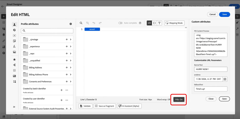Expand the _experience folder chevron
The width and height of the screenshot is (240, 119).
(x=71, y=46)
